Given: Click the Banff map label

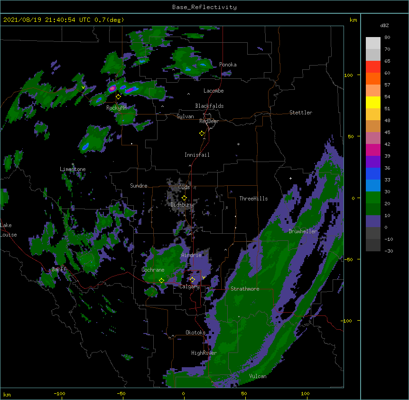Looking at the screenshot, I should [59, 269].
